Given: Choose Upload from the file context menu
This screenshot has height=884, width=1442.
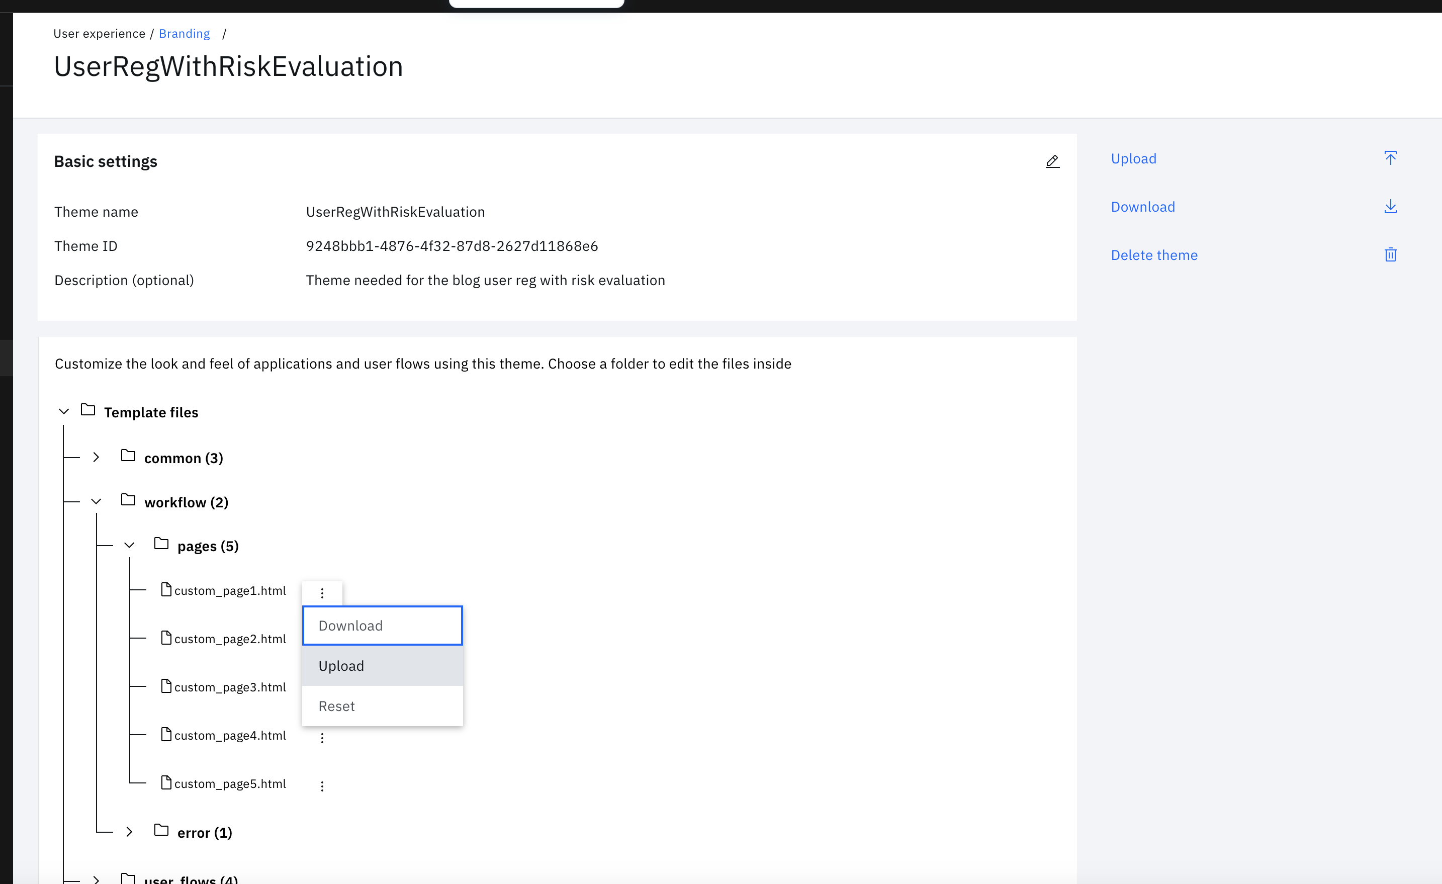Looking at the screenshot, I should coord(382,666).
